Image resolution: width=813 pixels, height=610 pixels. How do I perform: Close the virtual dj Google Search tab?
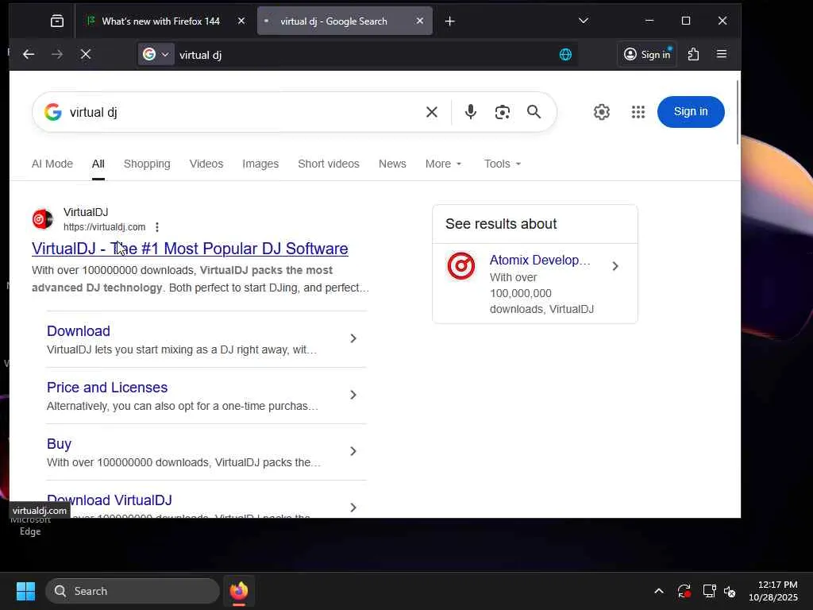coord(419,21)
